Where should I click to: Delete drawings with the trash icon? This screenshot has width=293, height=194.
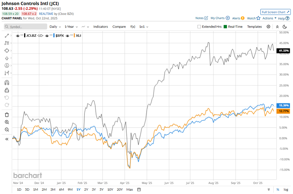pyautogui.click(x=7, y=115)
